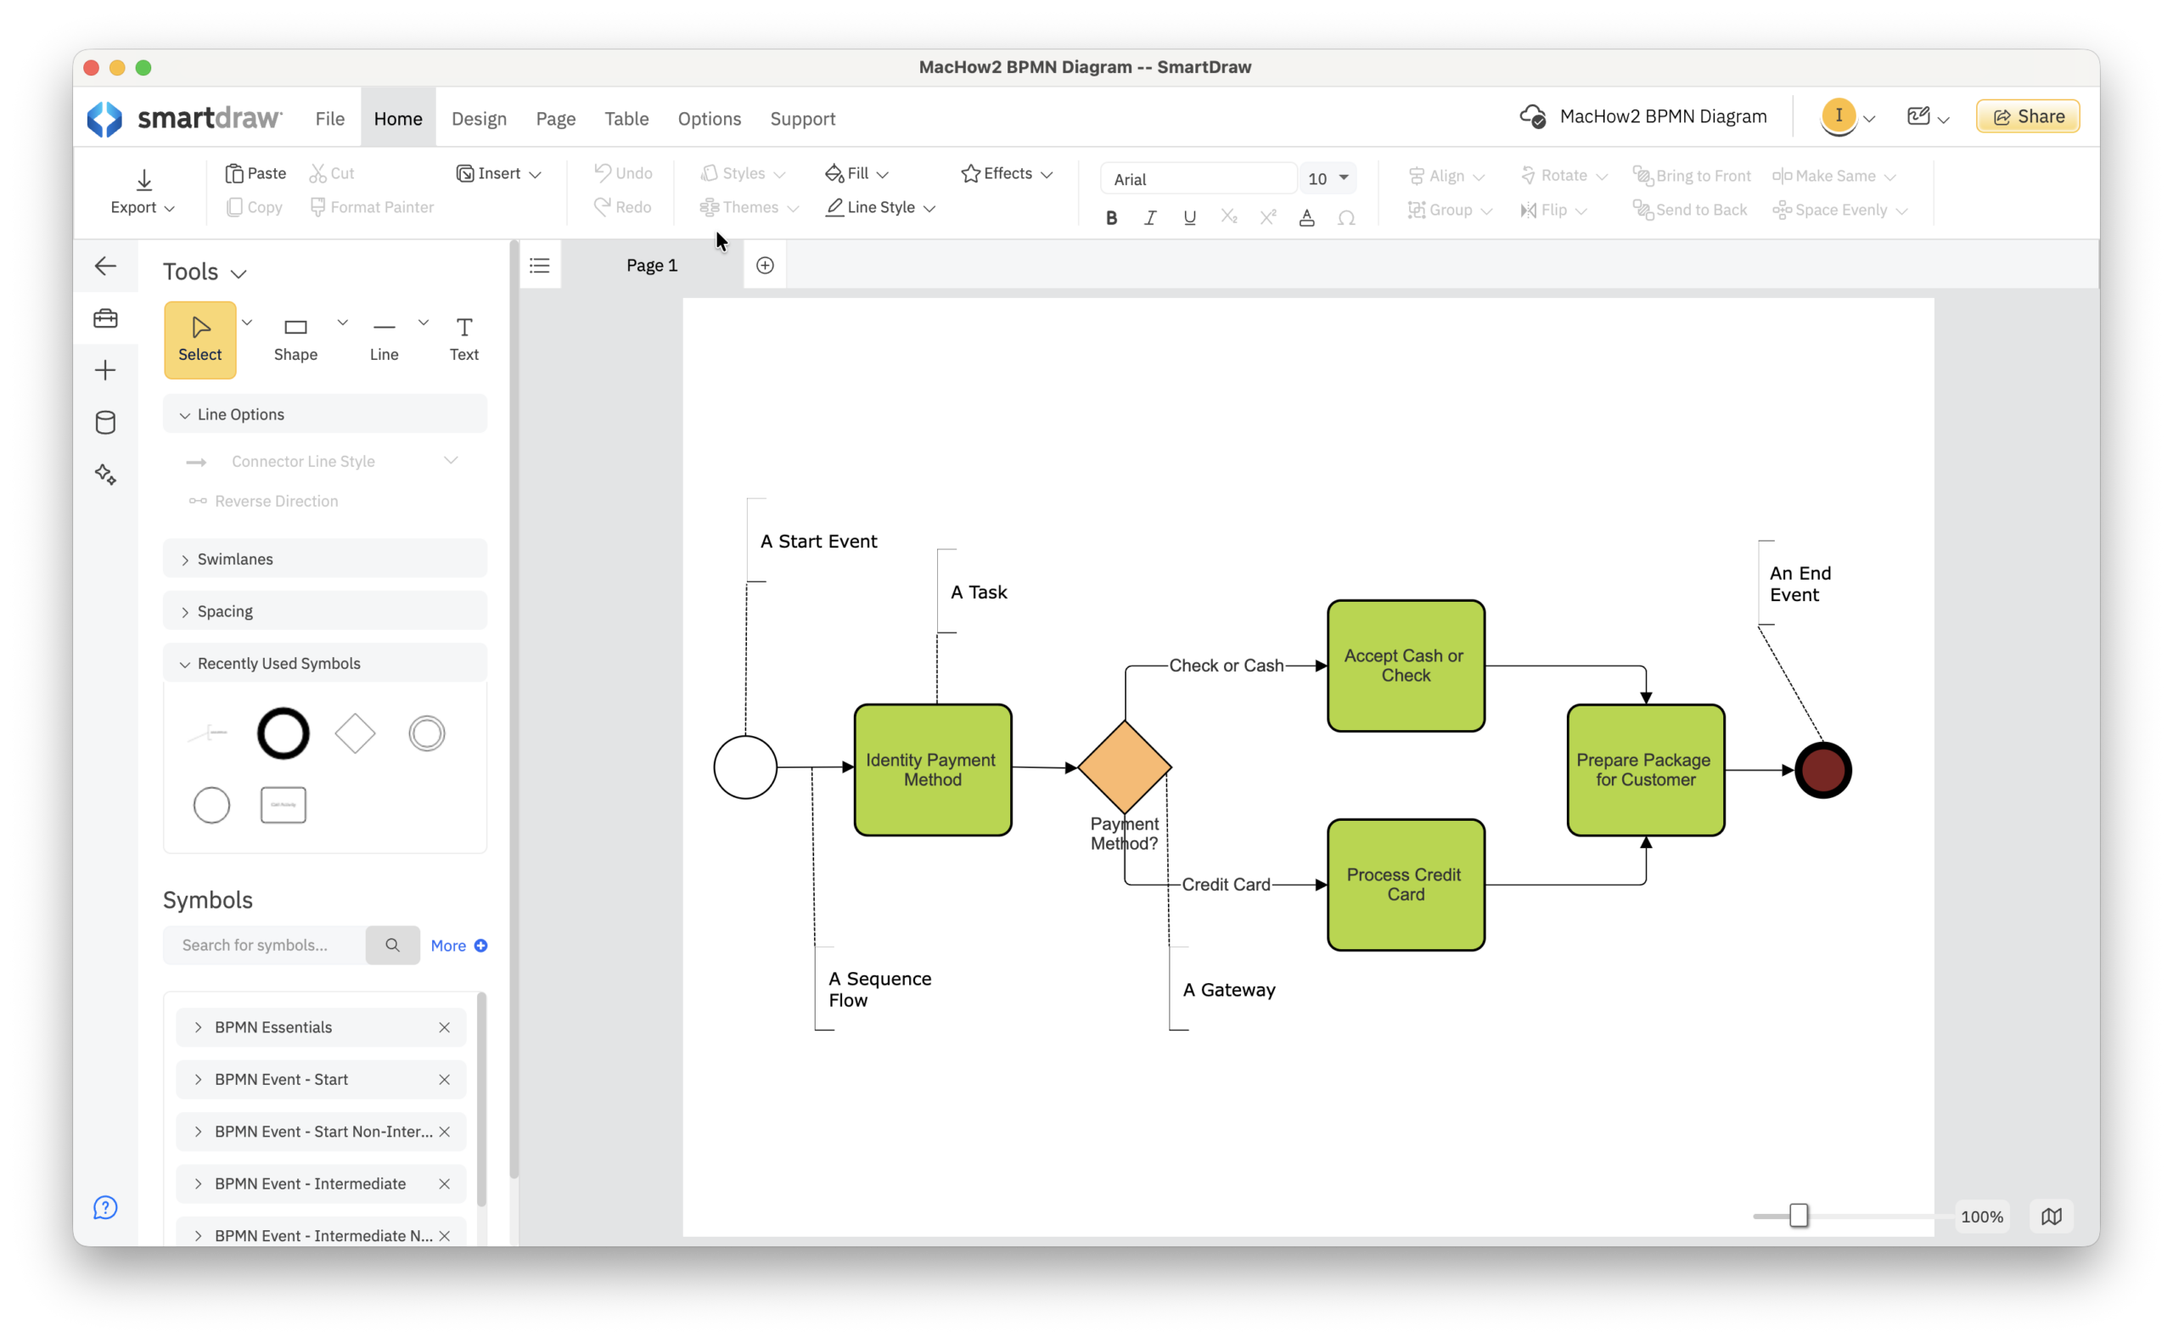This screenshot has height=1343, width=2173.
Task: Close the BPMN Event - Intermediate library
Action: (x=444, y=1183)
